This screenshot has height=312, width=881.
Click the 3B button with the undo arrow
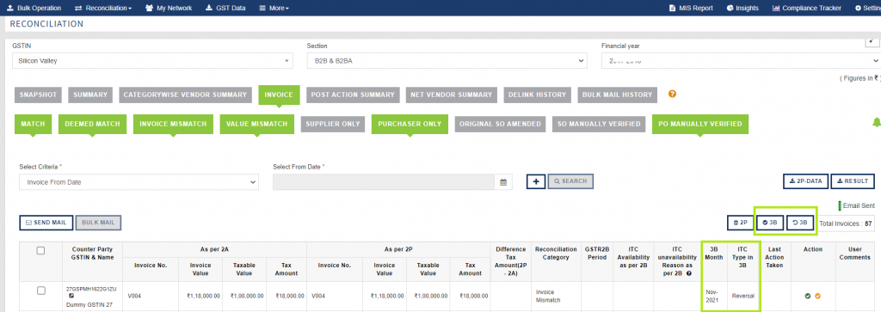pos(799,223)
